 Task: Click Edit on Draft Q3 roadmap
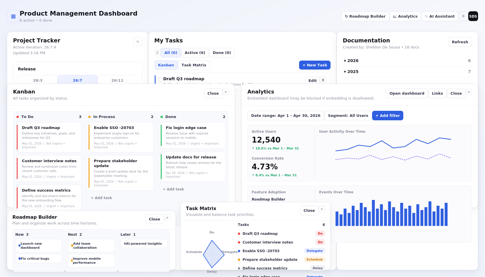click(313, 81)
